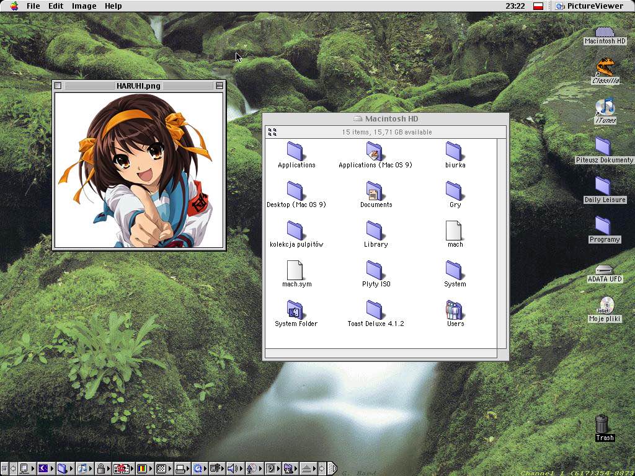
Task: Open the Keychain padlock control strip module
Action: point(104,469)
